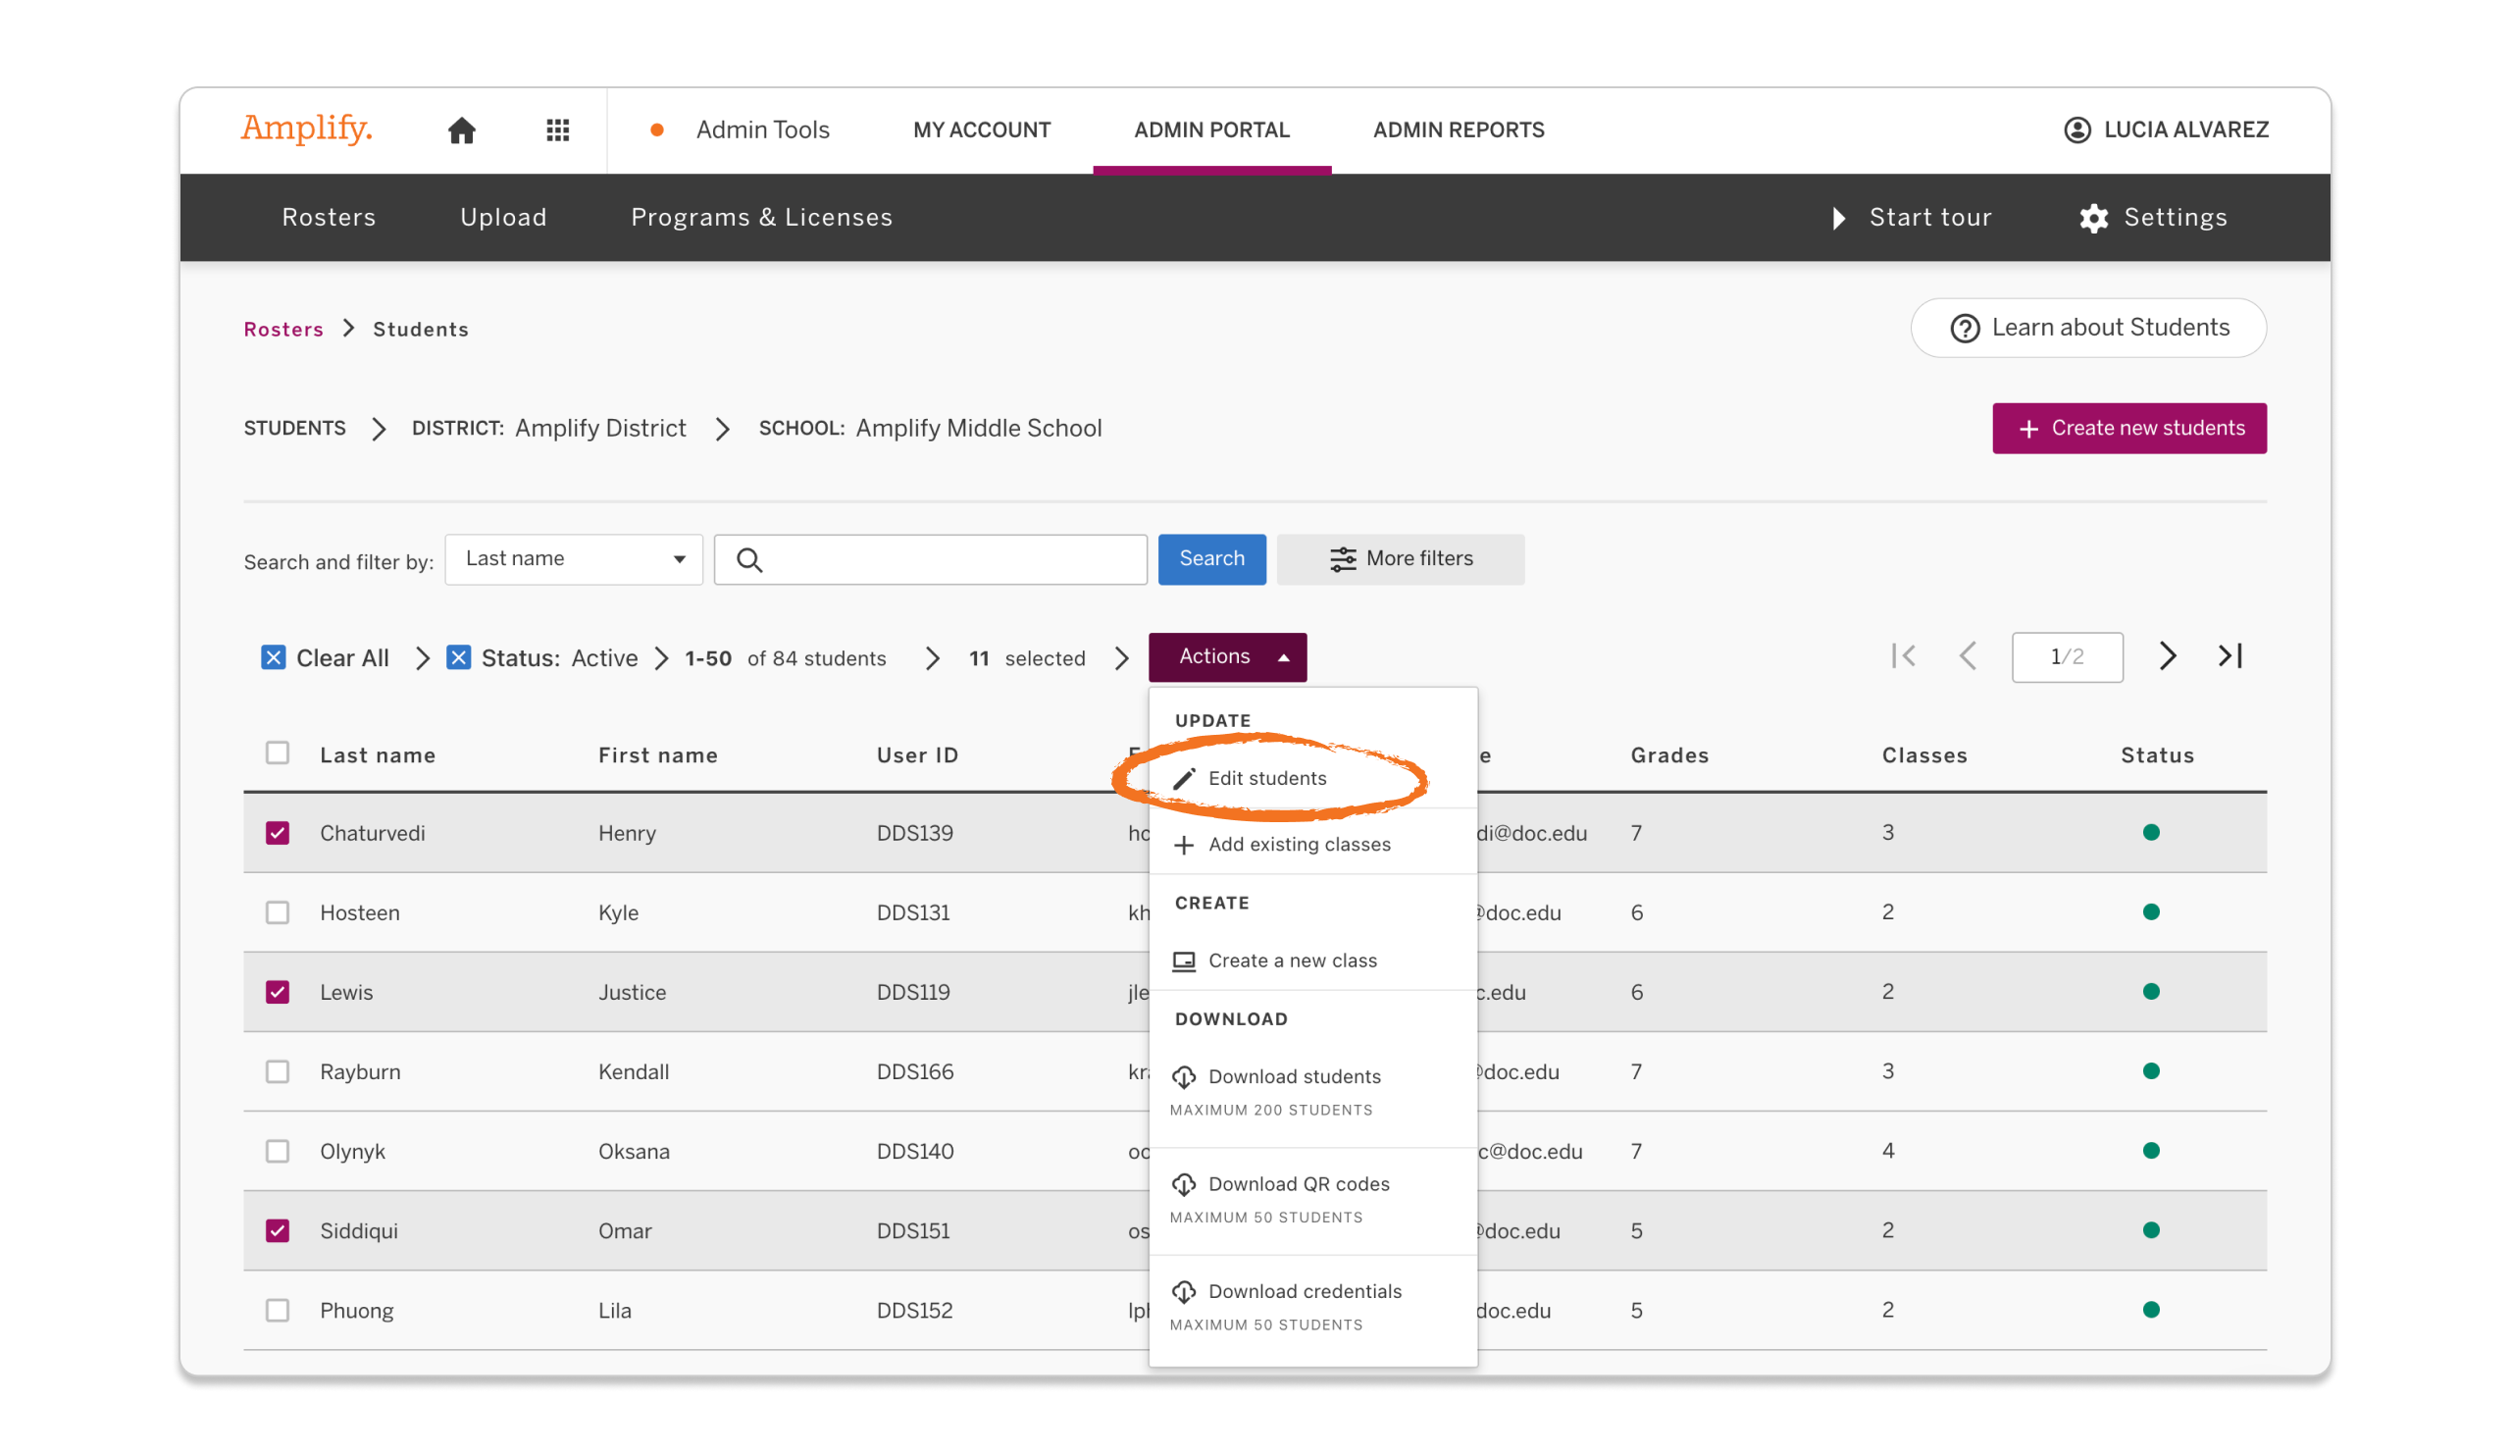Toggle select-all checkbox in table header
This screenshot has height=1454, width=2511.
(278, 753)
